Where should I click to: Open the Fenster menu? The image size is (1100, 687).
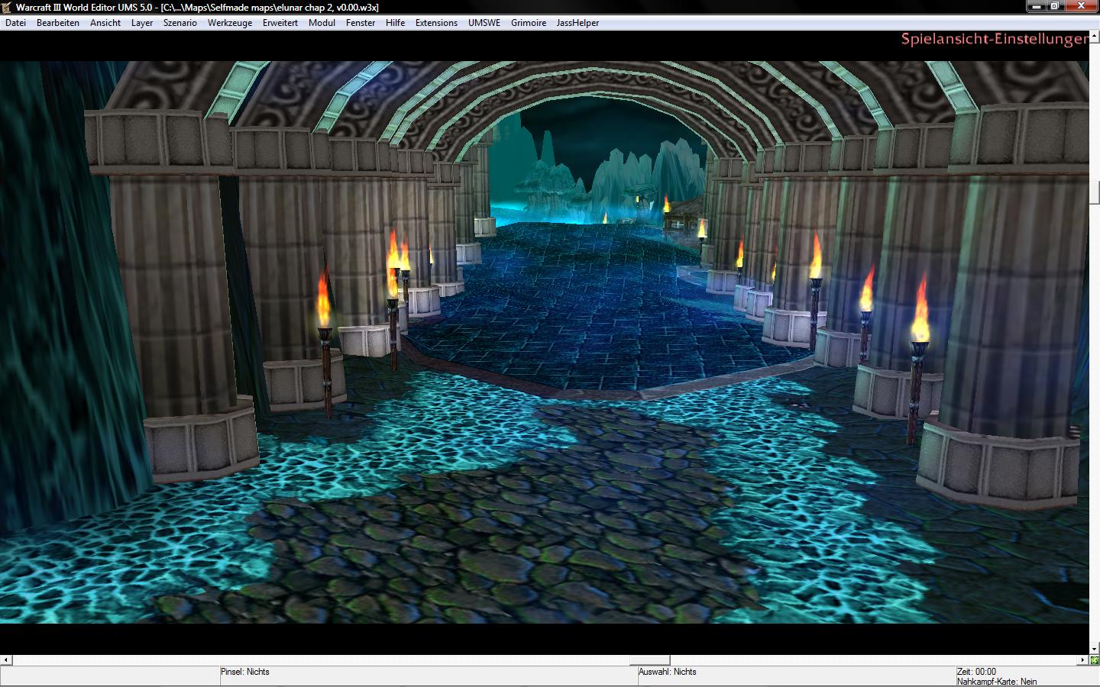pos(361,23)
